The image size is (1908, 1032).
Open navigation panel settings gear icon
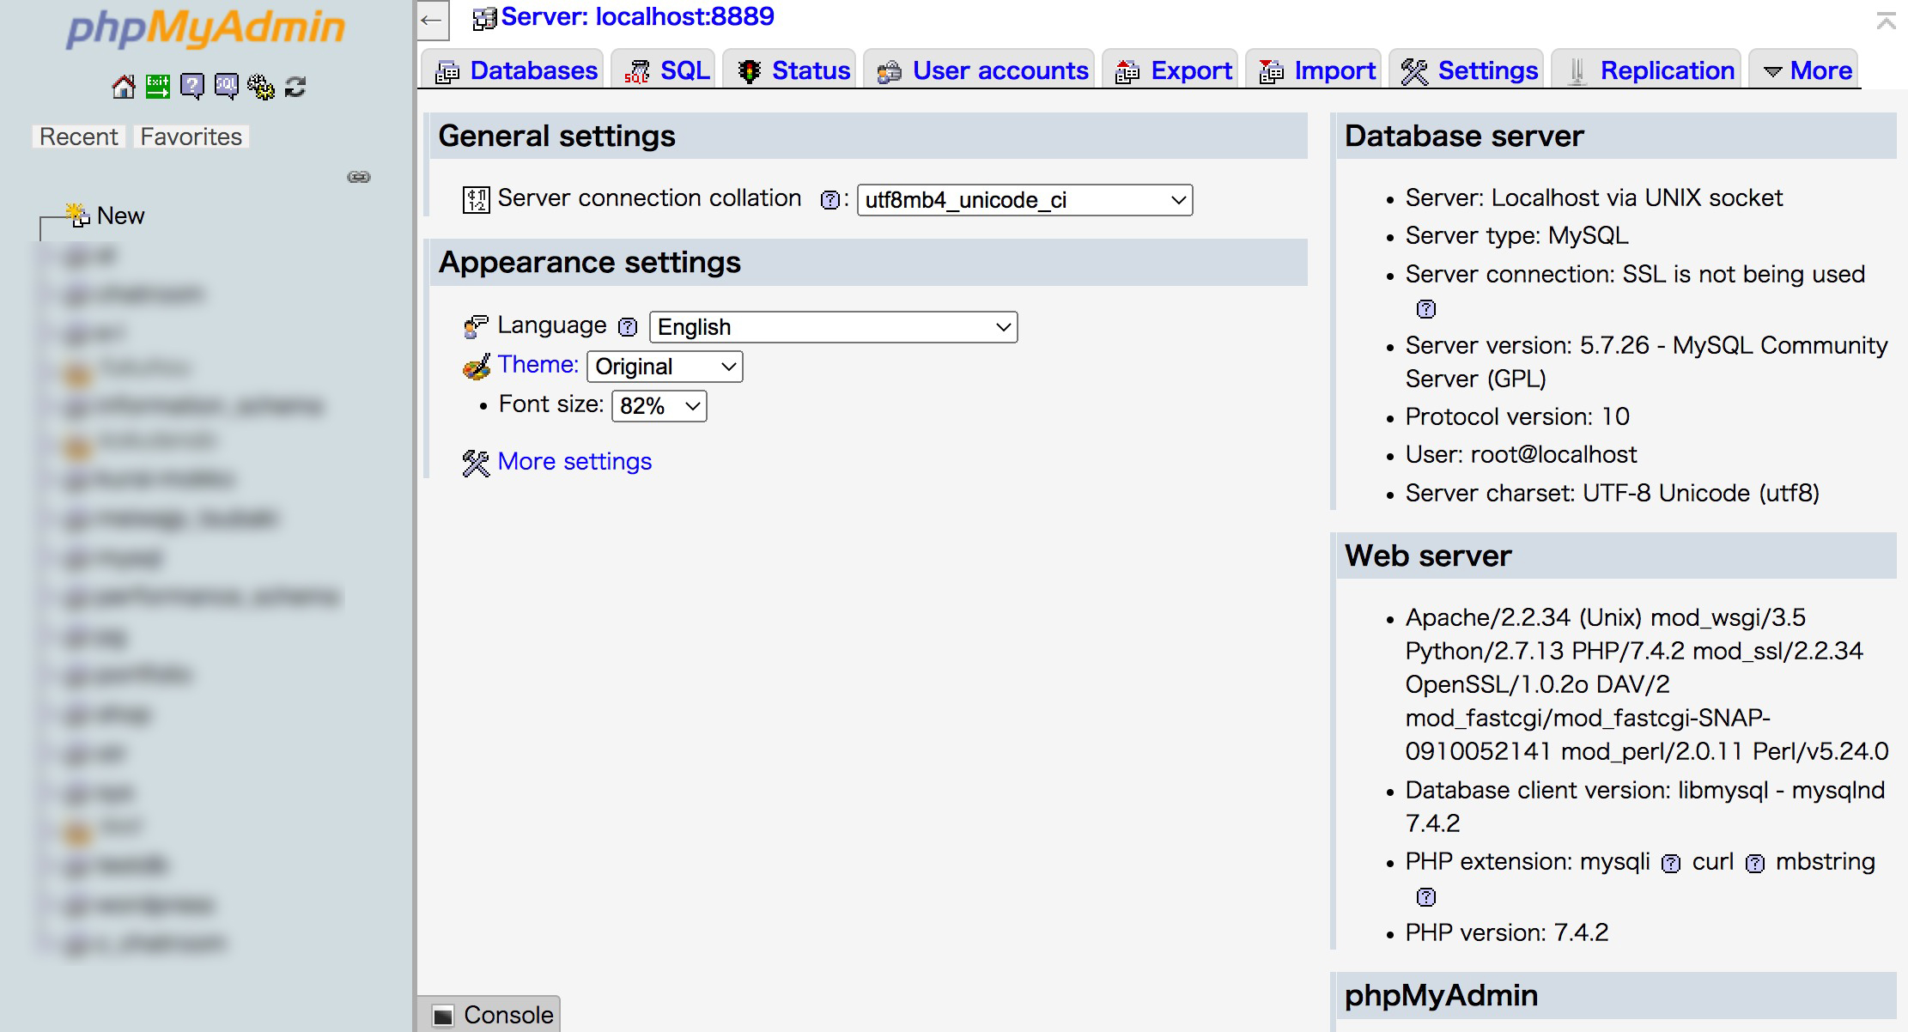pyautogui.click(x=261, y=87)
